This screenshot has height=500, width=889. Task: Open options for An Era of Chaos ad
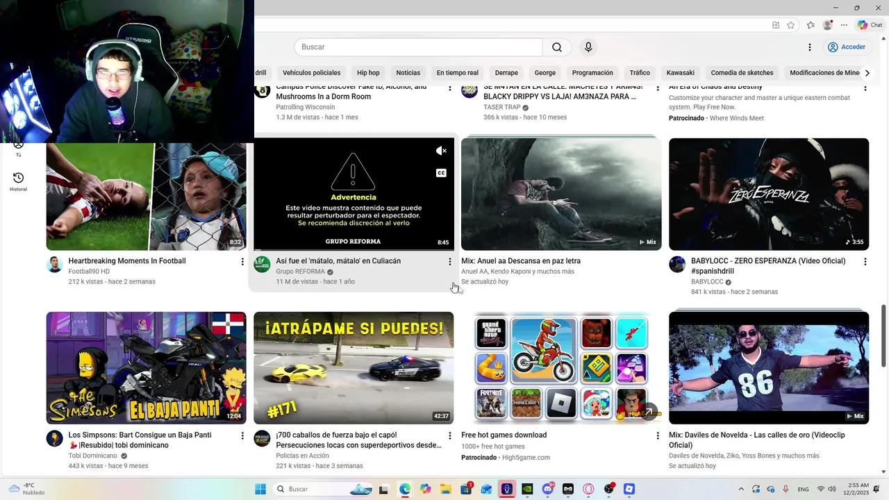(x=865, y=87)
